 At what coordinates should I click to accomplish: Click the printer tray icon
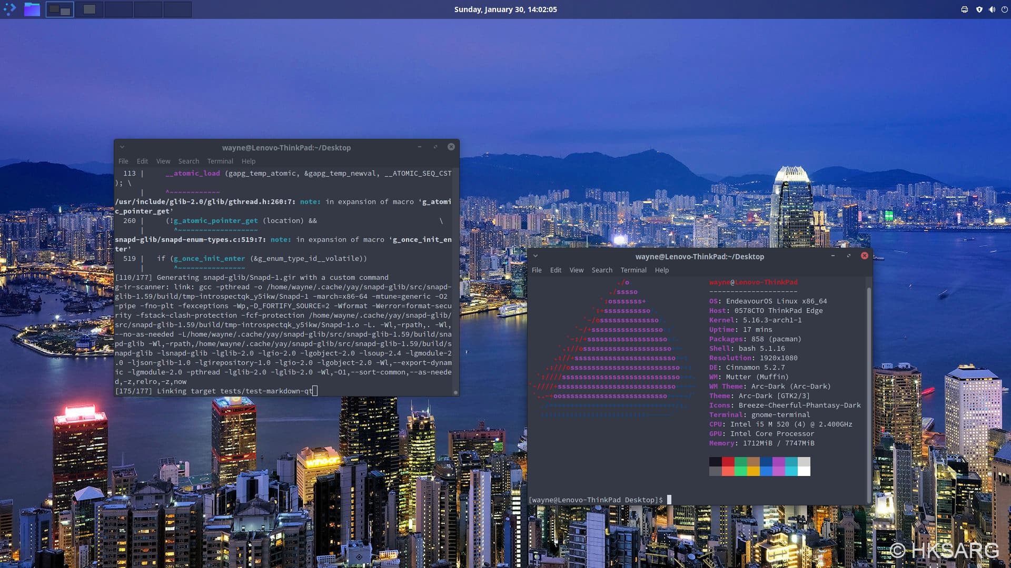point(965,9)
